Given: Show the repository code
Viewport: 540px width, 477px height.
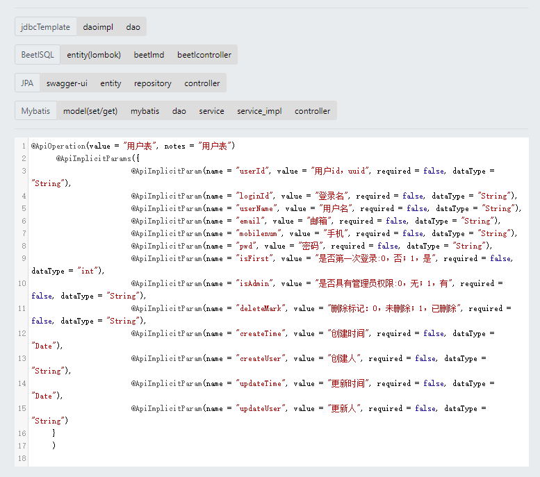Looking at the screenshot, I should click(153, 83).
